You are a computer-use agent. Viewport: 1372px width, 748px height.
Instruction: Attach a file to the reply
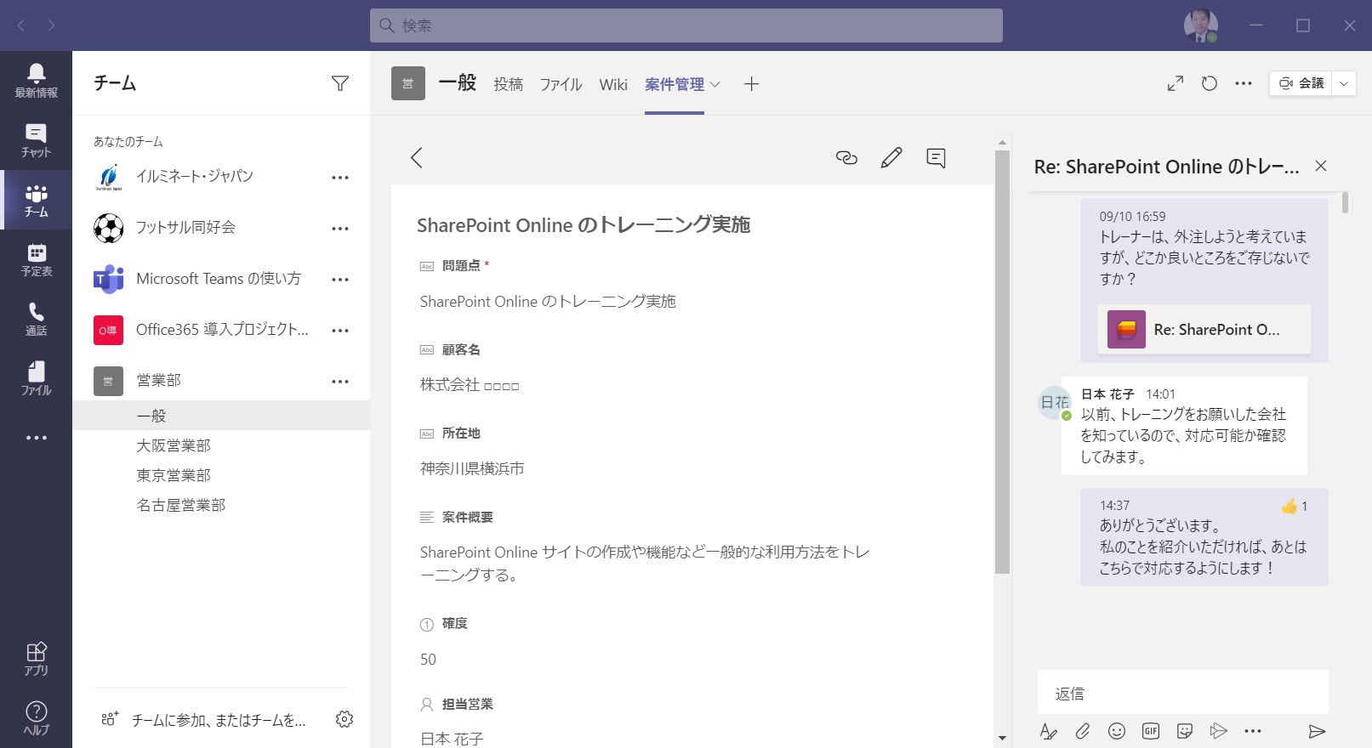[1083, 731]
